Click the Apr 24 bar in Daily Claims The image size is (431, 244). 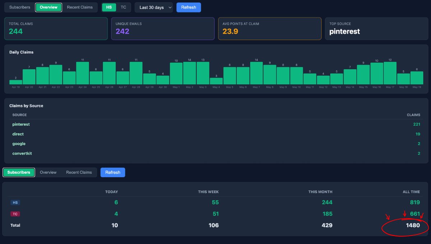coord(83,73)
